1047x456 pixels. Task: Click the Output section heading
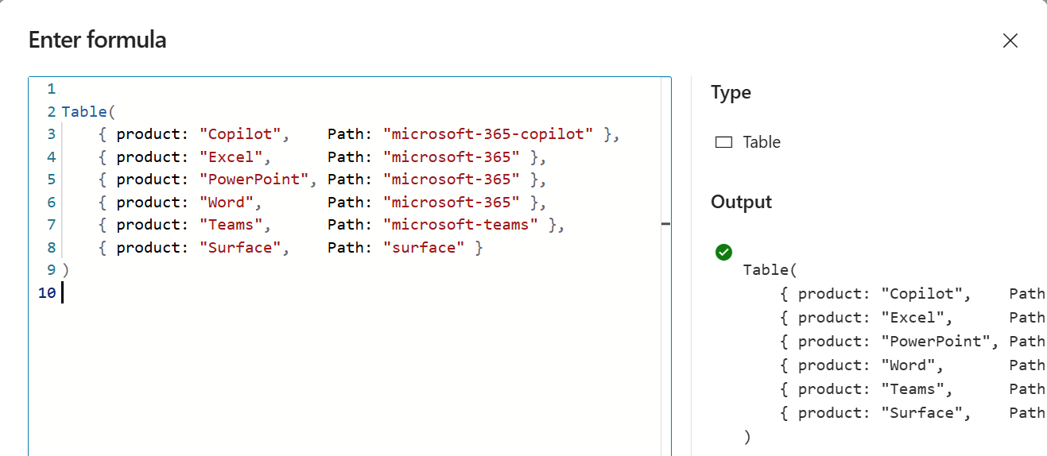coord(741,202)
